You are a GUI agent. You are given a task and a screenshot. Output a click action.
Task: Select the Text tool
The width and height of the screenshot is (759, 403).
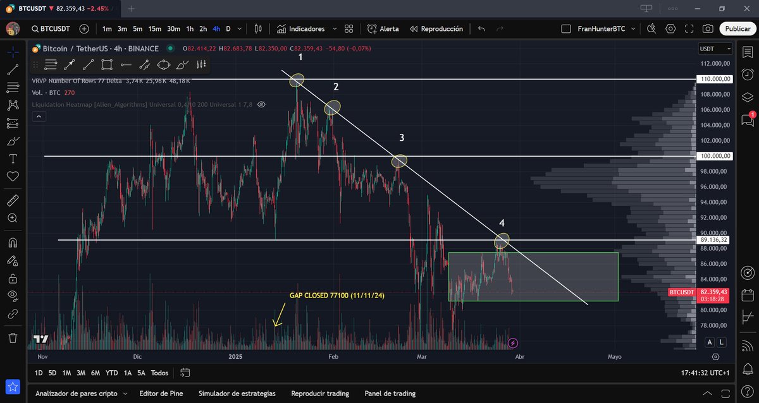pyautogui.click(x=13, y=158)
